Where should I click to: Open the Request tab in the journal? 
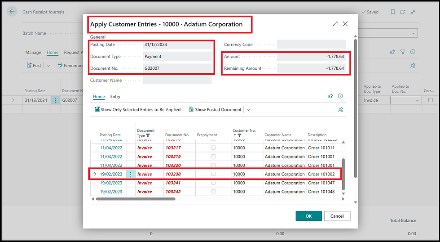(73, 52)
